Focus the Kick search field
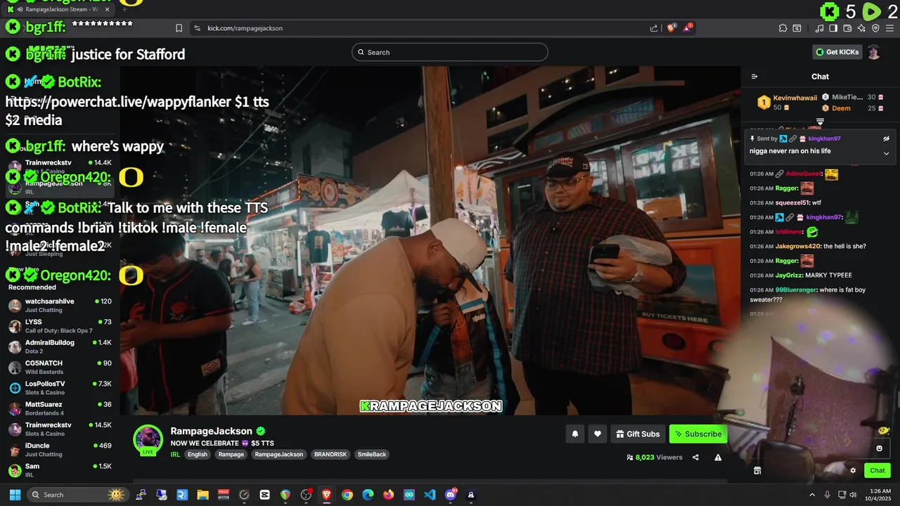Screen dimensions: 900x506 pyautogui.click(x=450, y=52)
